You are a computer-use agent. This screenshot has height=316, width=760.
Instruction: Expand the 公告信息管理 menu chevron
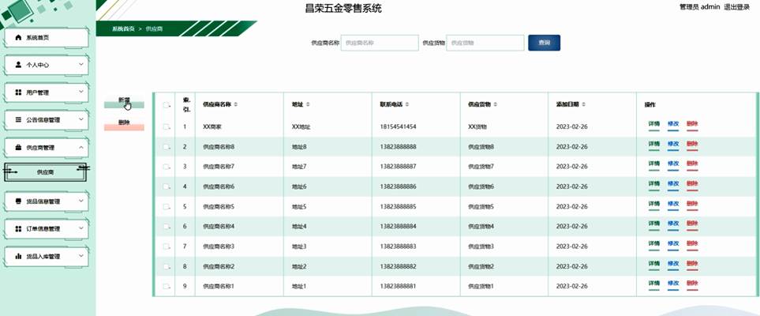81,119
